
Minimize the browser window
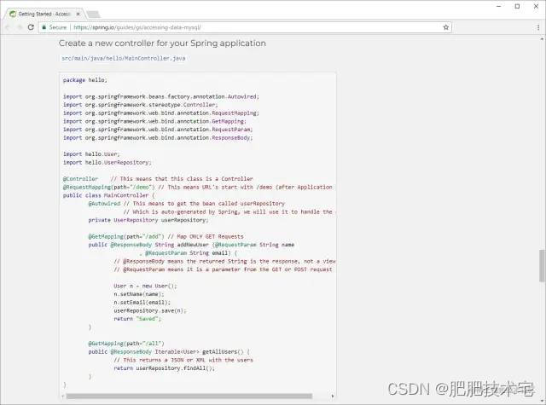(x=499, y=6)
